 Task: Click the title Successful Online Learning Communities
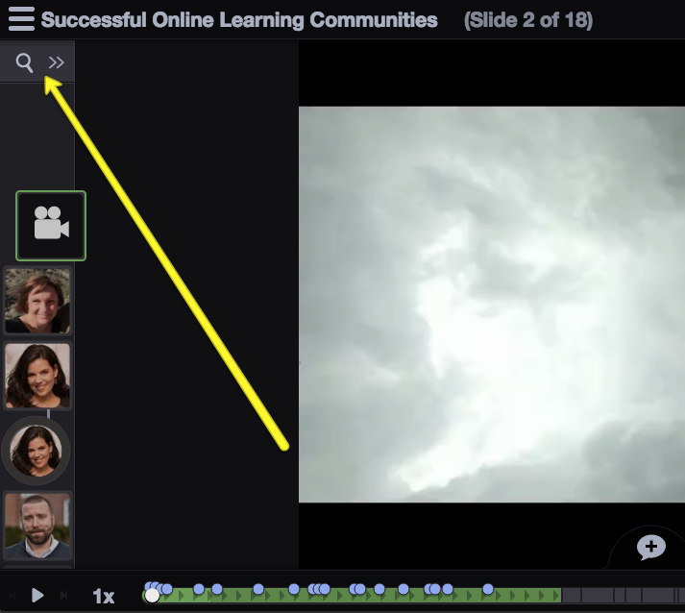pos(239,20)
